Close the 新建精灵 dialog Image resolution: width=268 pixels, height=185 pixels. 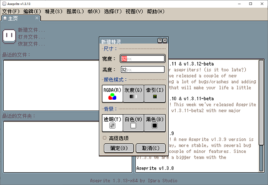(x=165, y=41)
